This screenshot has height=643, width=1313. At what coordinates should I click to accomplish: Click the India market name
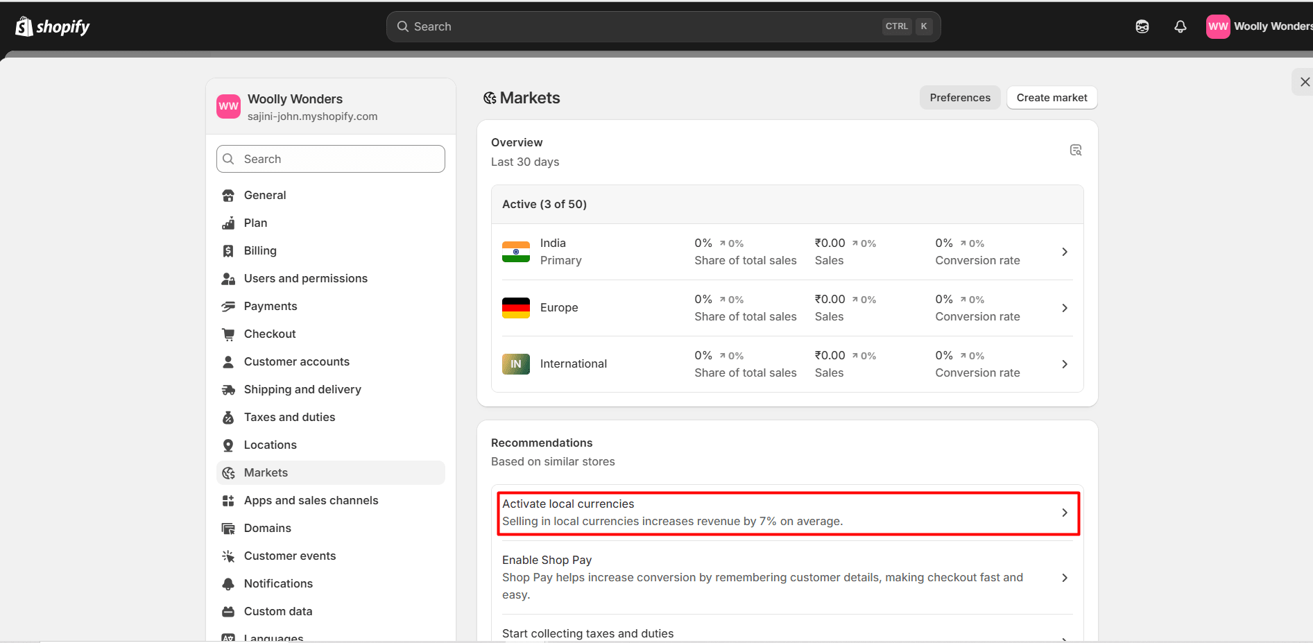tap(553, 243)
